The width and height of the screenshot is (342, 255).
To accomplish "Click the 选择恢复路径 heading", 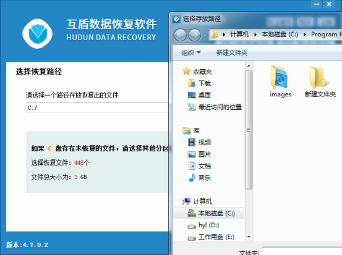I will coord(39,72).
